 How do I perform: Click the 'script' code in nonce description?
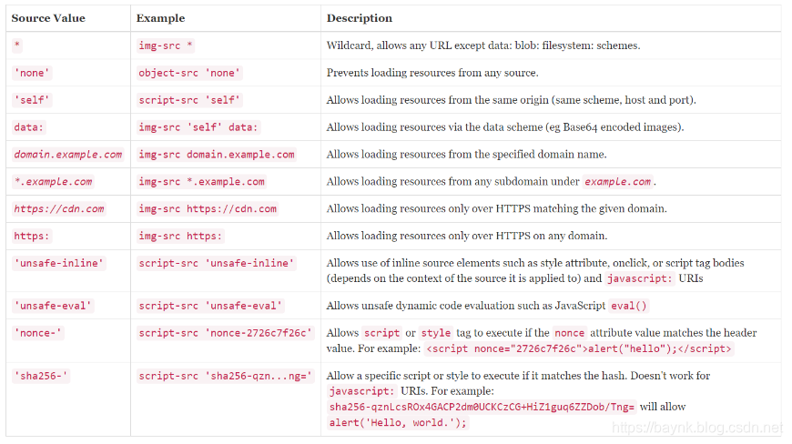381,333
